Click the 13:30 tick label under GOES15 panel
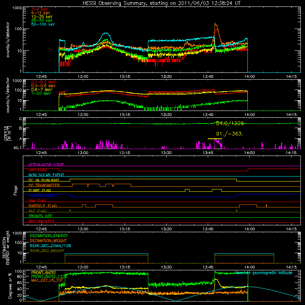 [166, 153]
